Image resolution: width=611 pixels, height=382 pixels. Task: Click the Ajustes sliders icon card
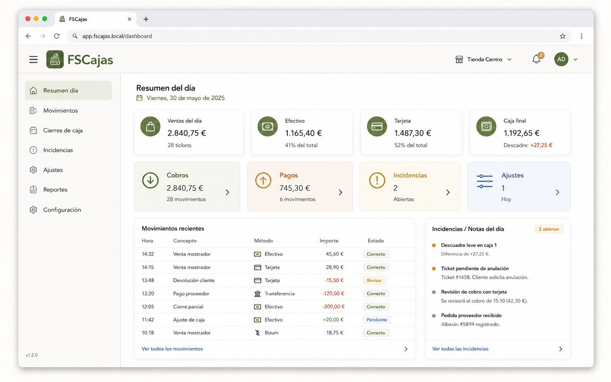[485, 181]
